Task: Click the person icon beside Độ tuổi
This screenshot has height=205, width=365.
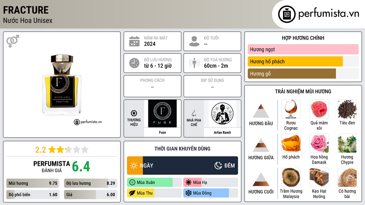Action: click(x=194, y=41)
